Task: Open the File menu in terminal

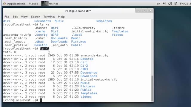Action: click(x=7, y=17)
